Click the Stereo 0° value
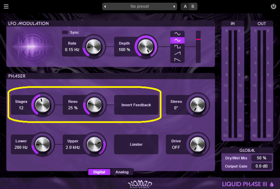Image resolution: width=280 pixels, height=189 pixels. pyautogui.click(x=176, y=108)
